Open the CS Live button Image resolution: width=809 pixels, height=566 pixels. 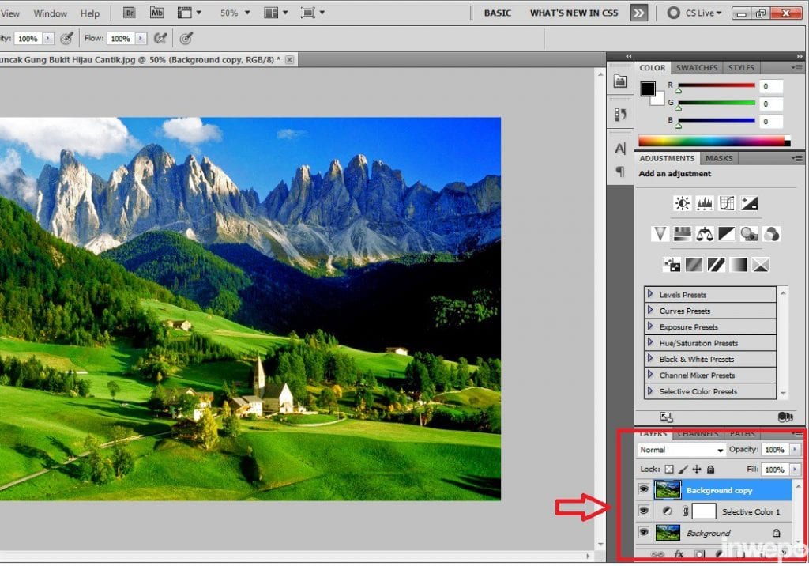coord(694,13)
